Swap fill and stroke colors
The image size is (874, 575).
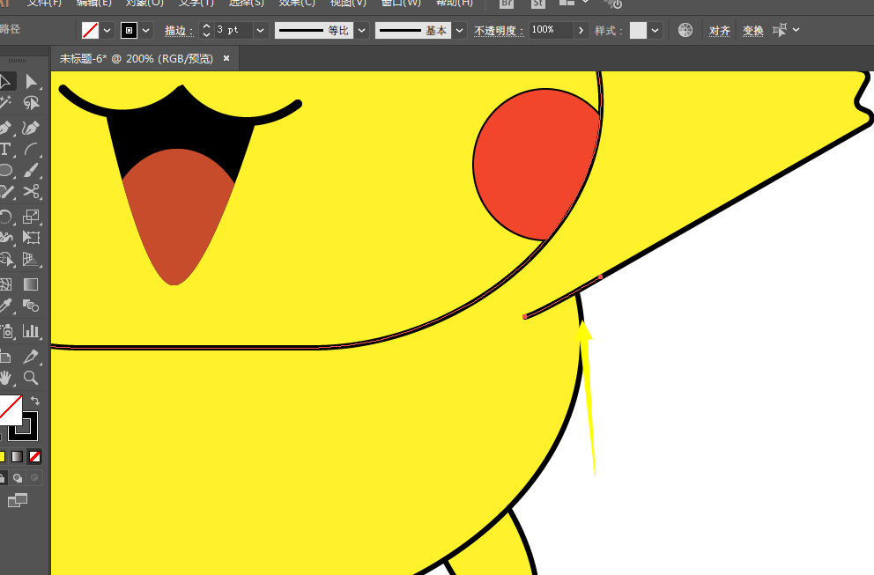pyautogui.click(x=34, y=401)
